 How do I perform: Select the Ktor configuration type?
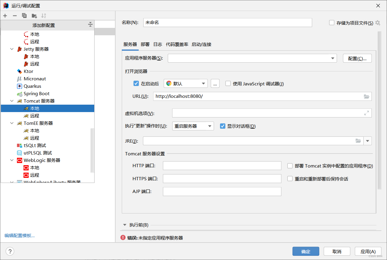47,71
